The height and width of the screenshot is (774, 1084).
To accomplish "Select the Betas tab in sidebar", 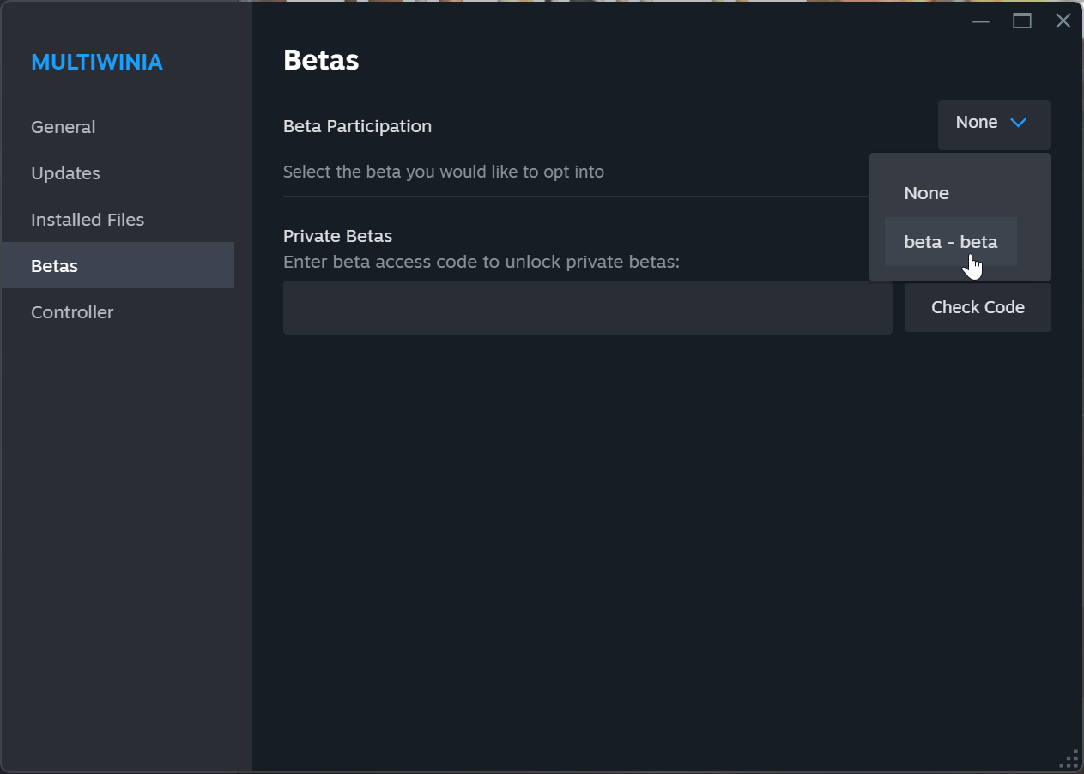I will [x=55, y=266].
